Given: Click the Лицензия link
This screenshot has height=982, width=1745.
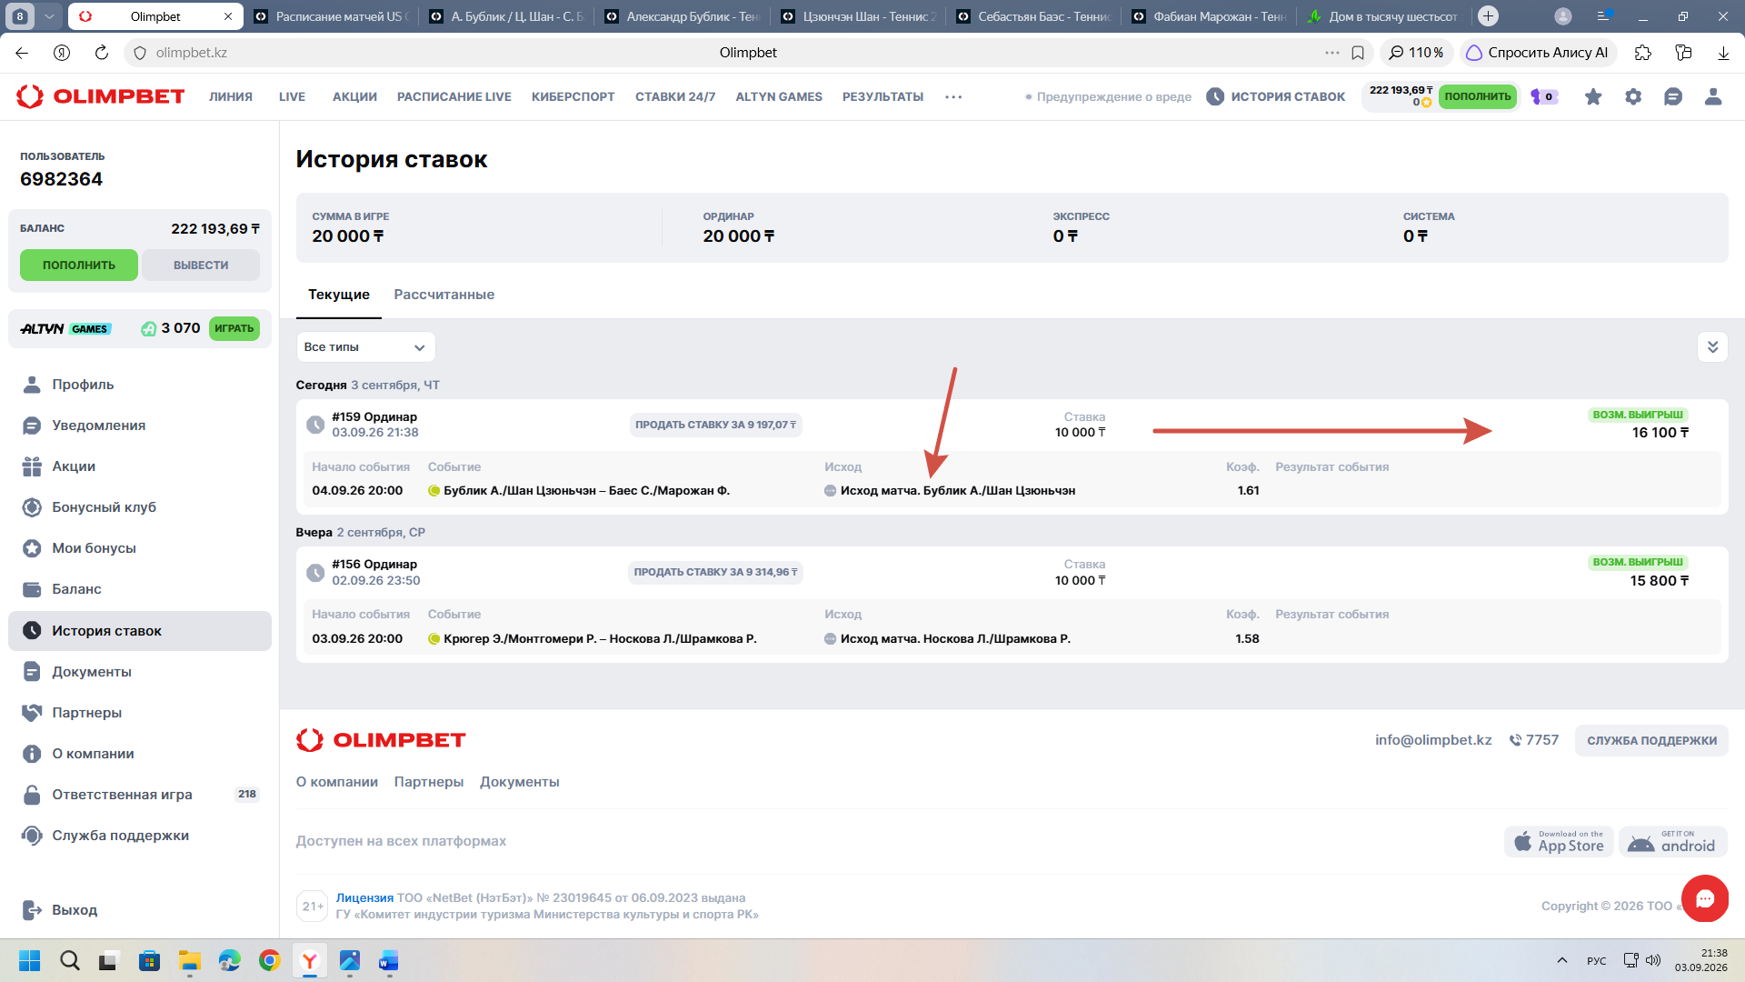Looking at the screenshot, I should point(364,898).
